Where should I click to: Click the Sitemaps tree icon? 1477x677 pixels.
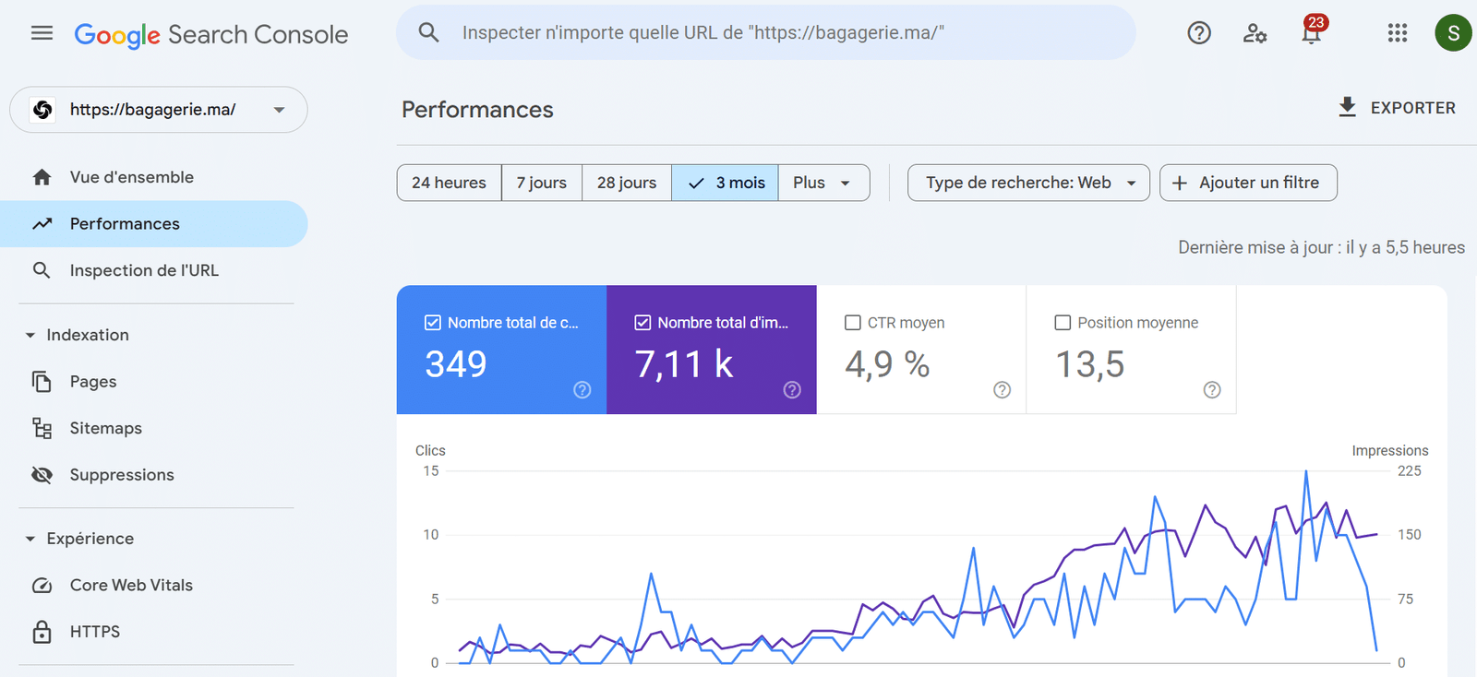pyautogui.click(x=42, y=428)
